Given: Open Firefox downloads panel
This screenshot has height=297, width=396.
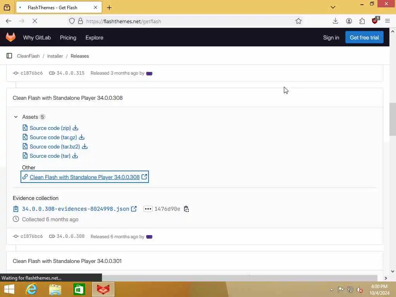Looking at the screenshot, I should click(335, 21).
